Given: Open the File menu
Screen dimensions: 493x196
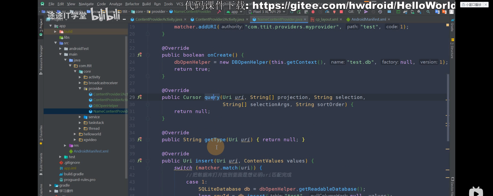Looking at the screenshot, I should click(x=51, y=4).
